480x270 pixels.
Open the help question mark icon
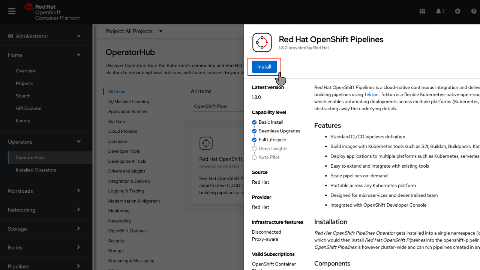click(x=474, y=11)
